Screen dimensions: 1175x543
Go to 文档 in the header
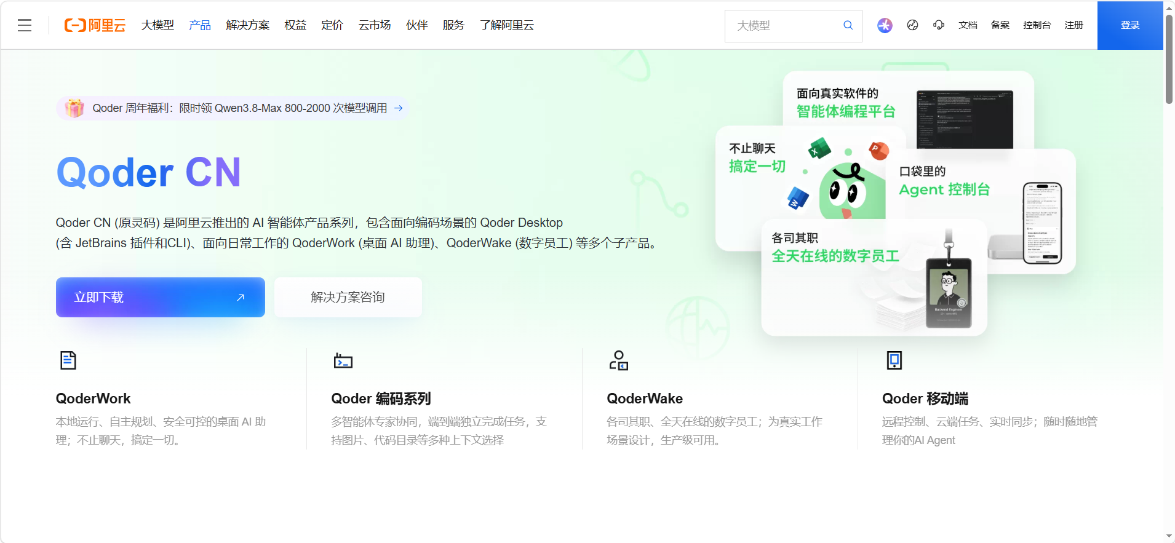[968, 25]
